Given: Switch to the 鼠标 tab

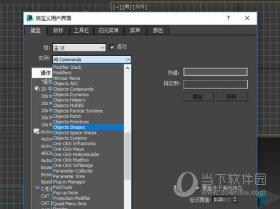Looking at the screenshot, I should point(58,30).
